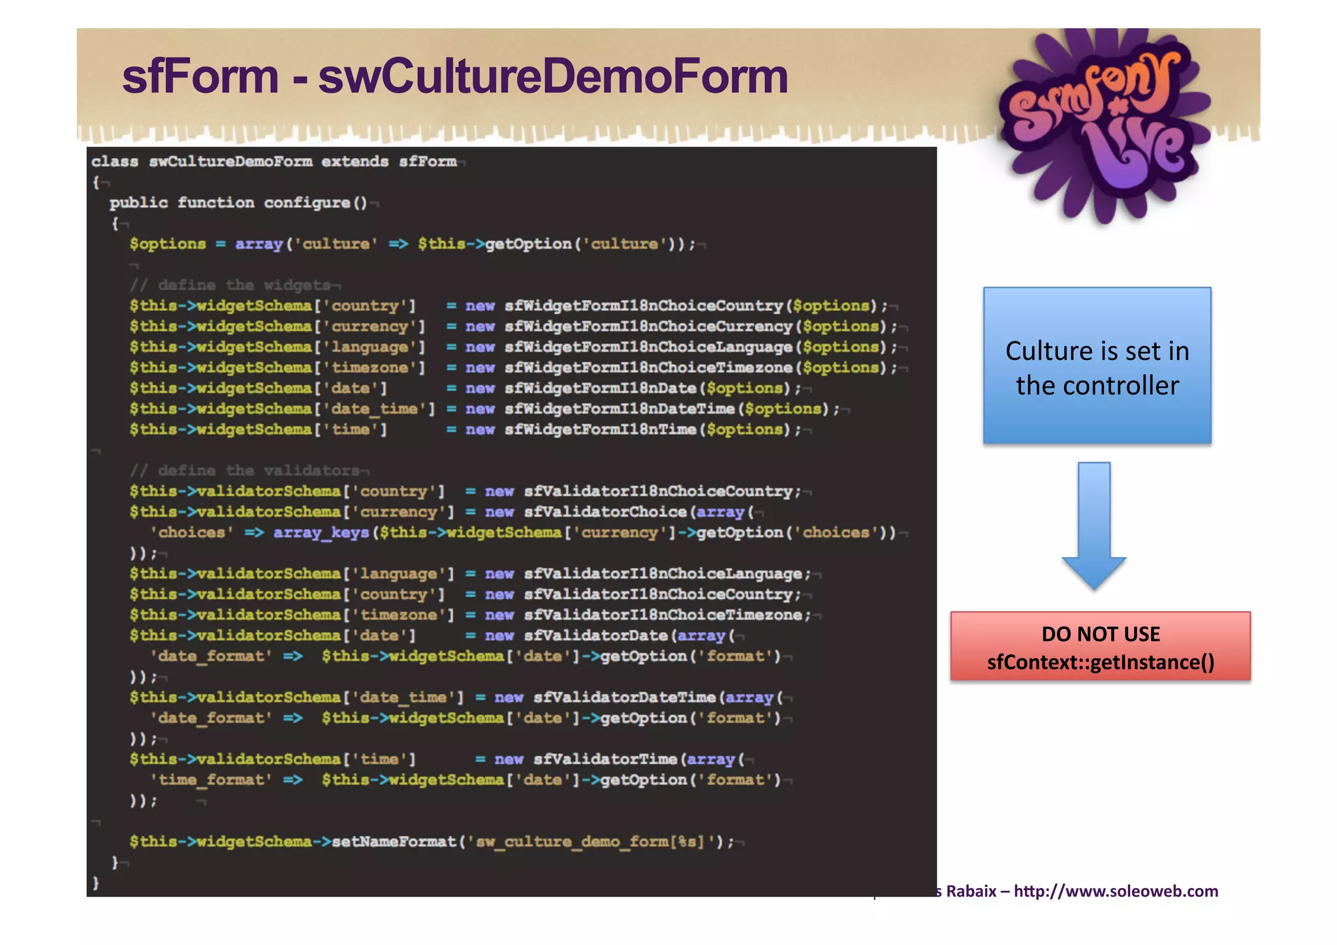Click the sfValidatorI18nChoiceLanguage line
The height and width of the screenshot is (945, 1337).
click(470, 573)
